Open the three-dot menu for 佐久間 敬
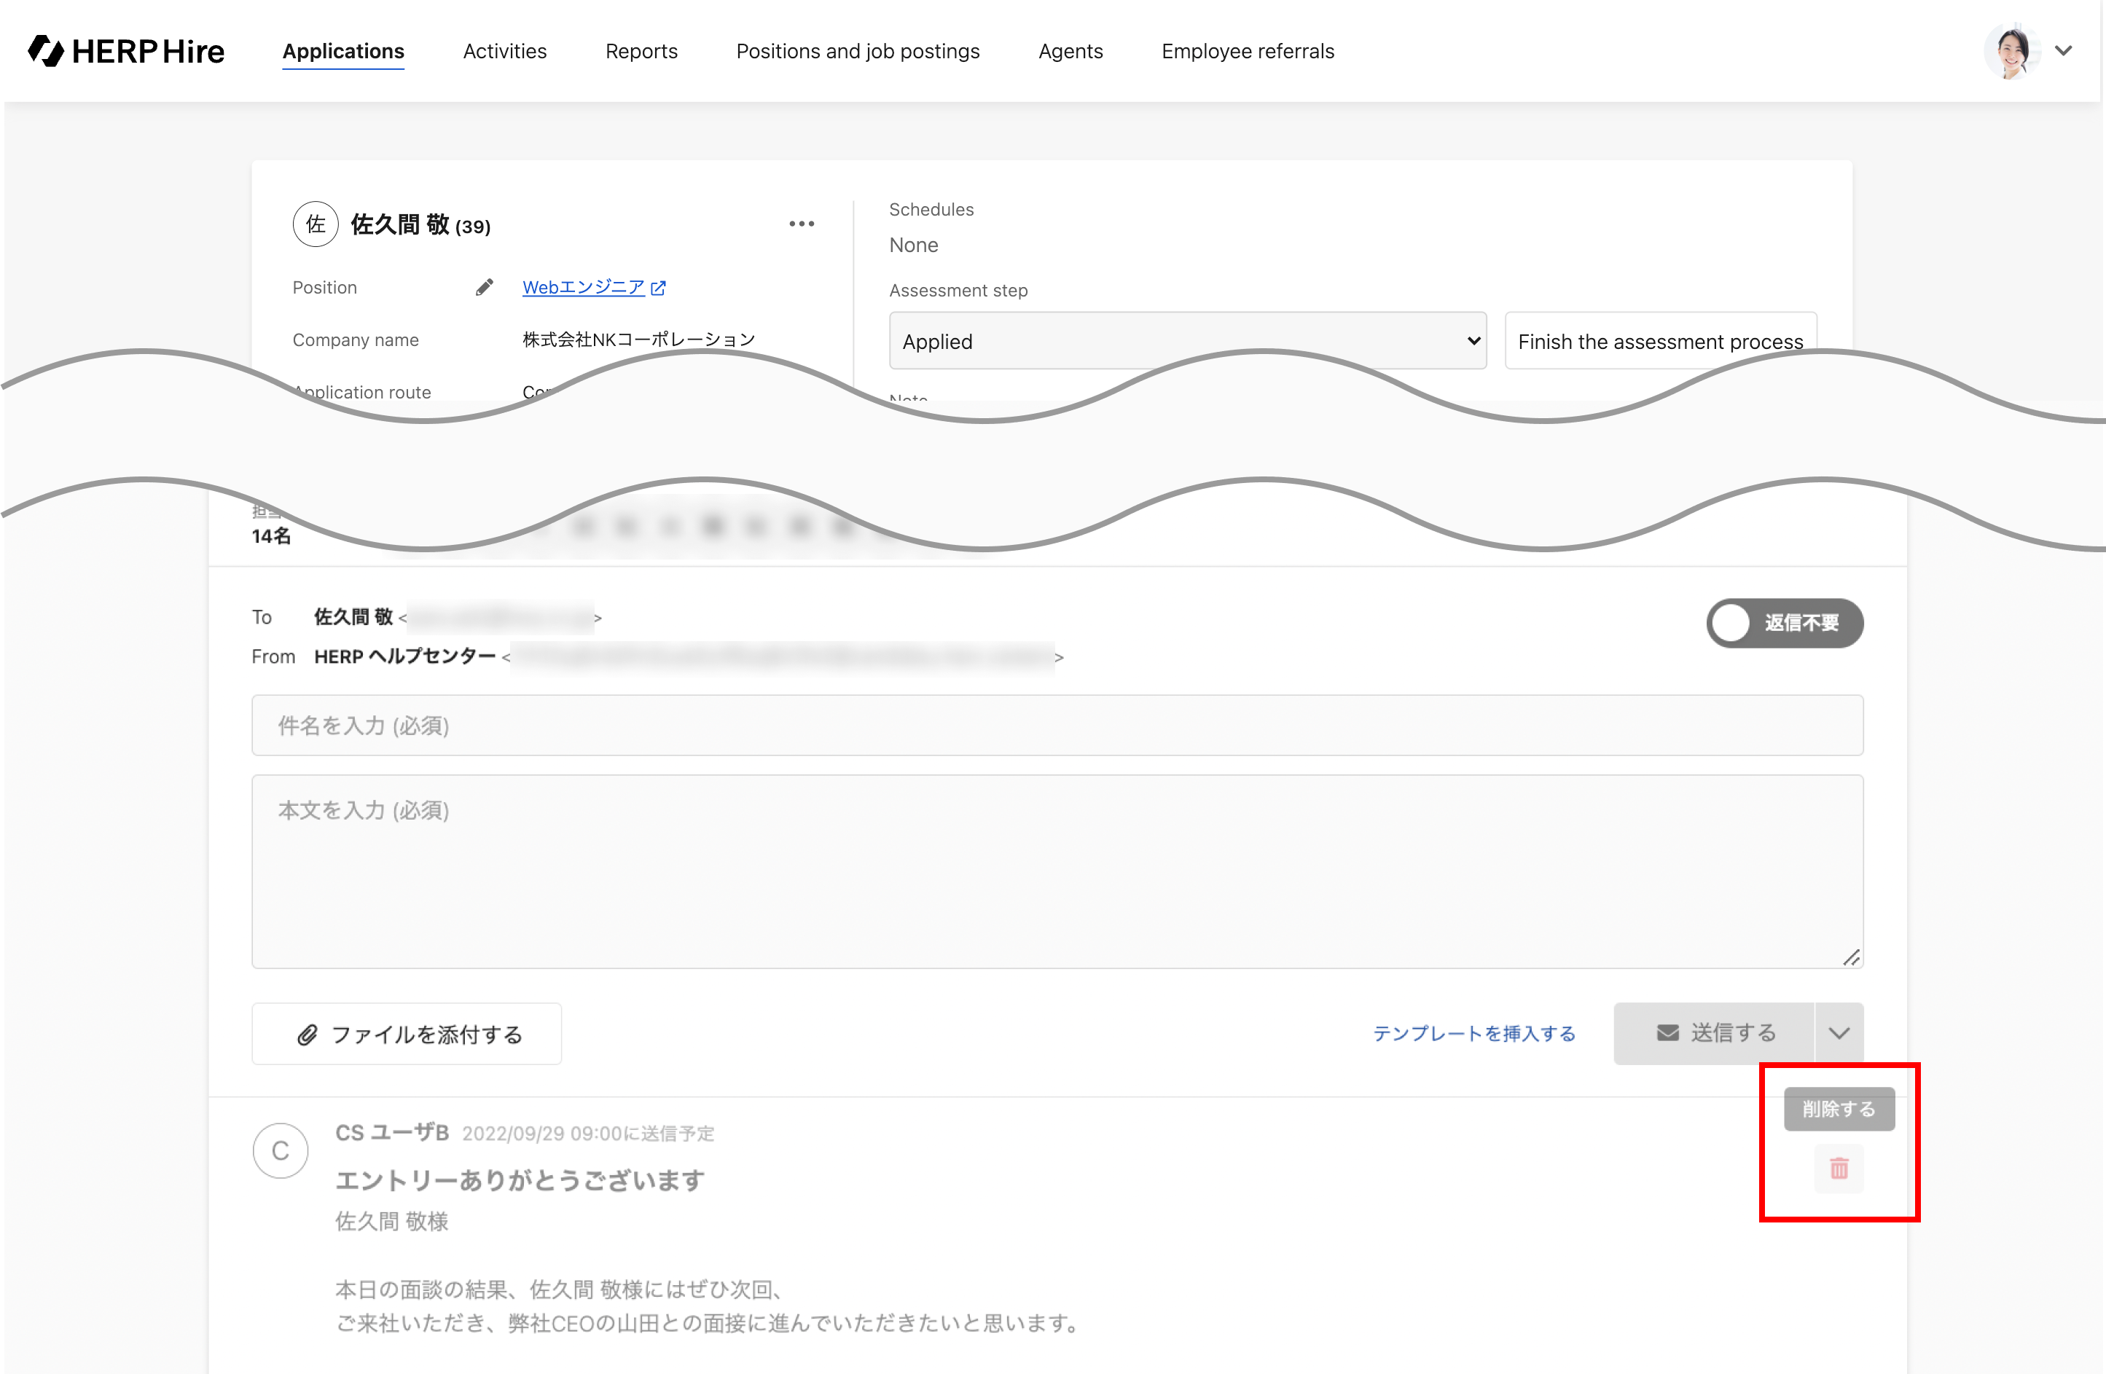This screenshot has height=1374, width=2106. pyautogui.click(x=801, y=224)
